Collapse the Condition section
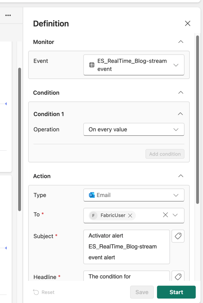This screenshot has height=303, width=203. point(180,93)
